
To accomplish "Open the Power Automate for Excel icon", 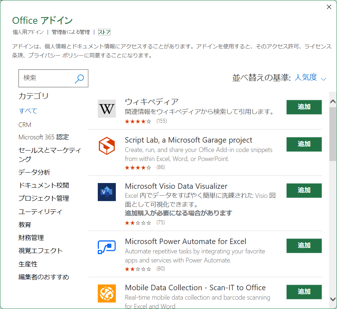I will tap(106, 247).
